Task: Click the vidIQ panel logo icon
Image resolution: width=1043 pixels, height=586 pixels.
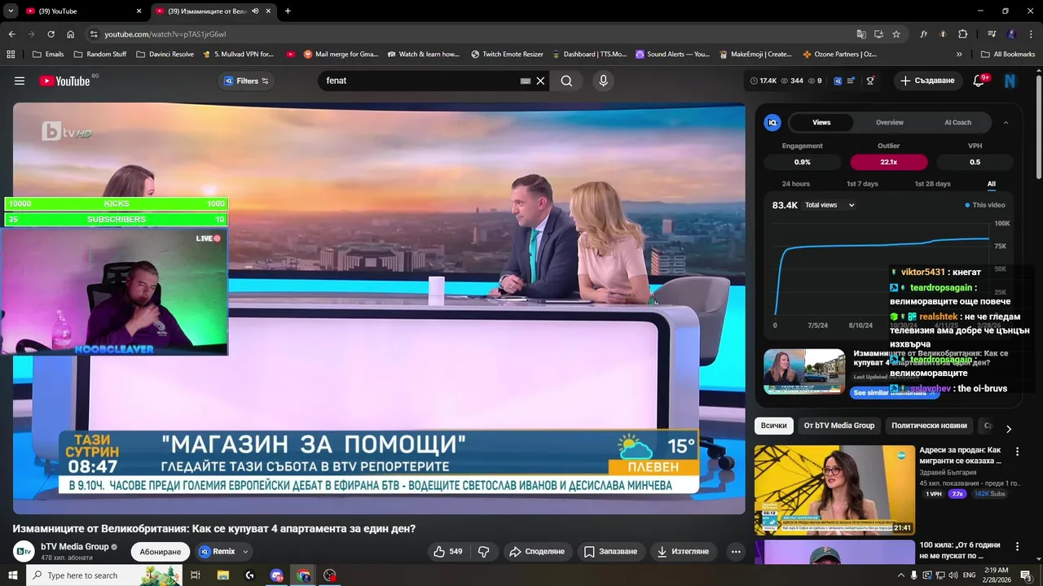Action: (772, 122)
